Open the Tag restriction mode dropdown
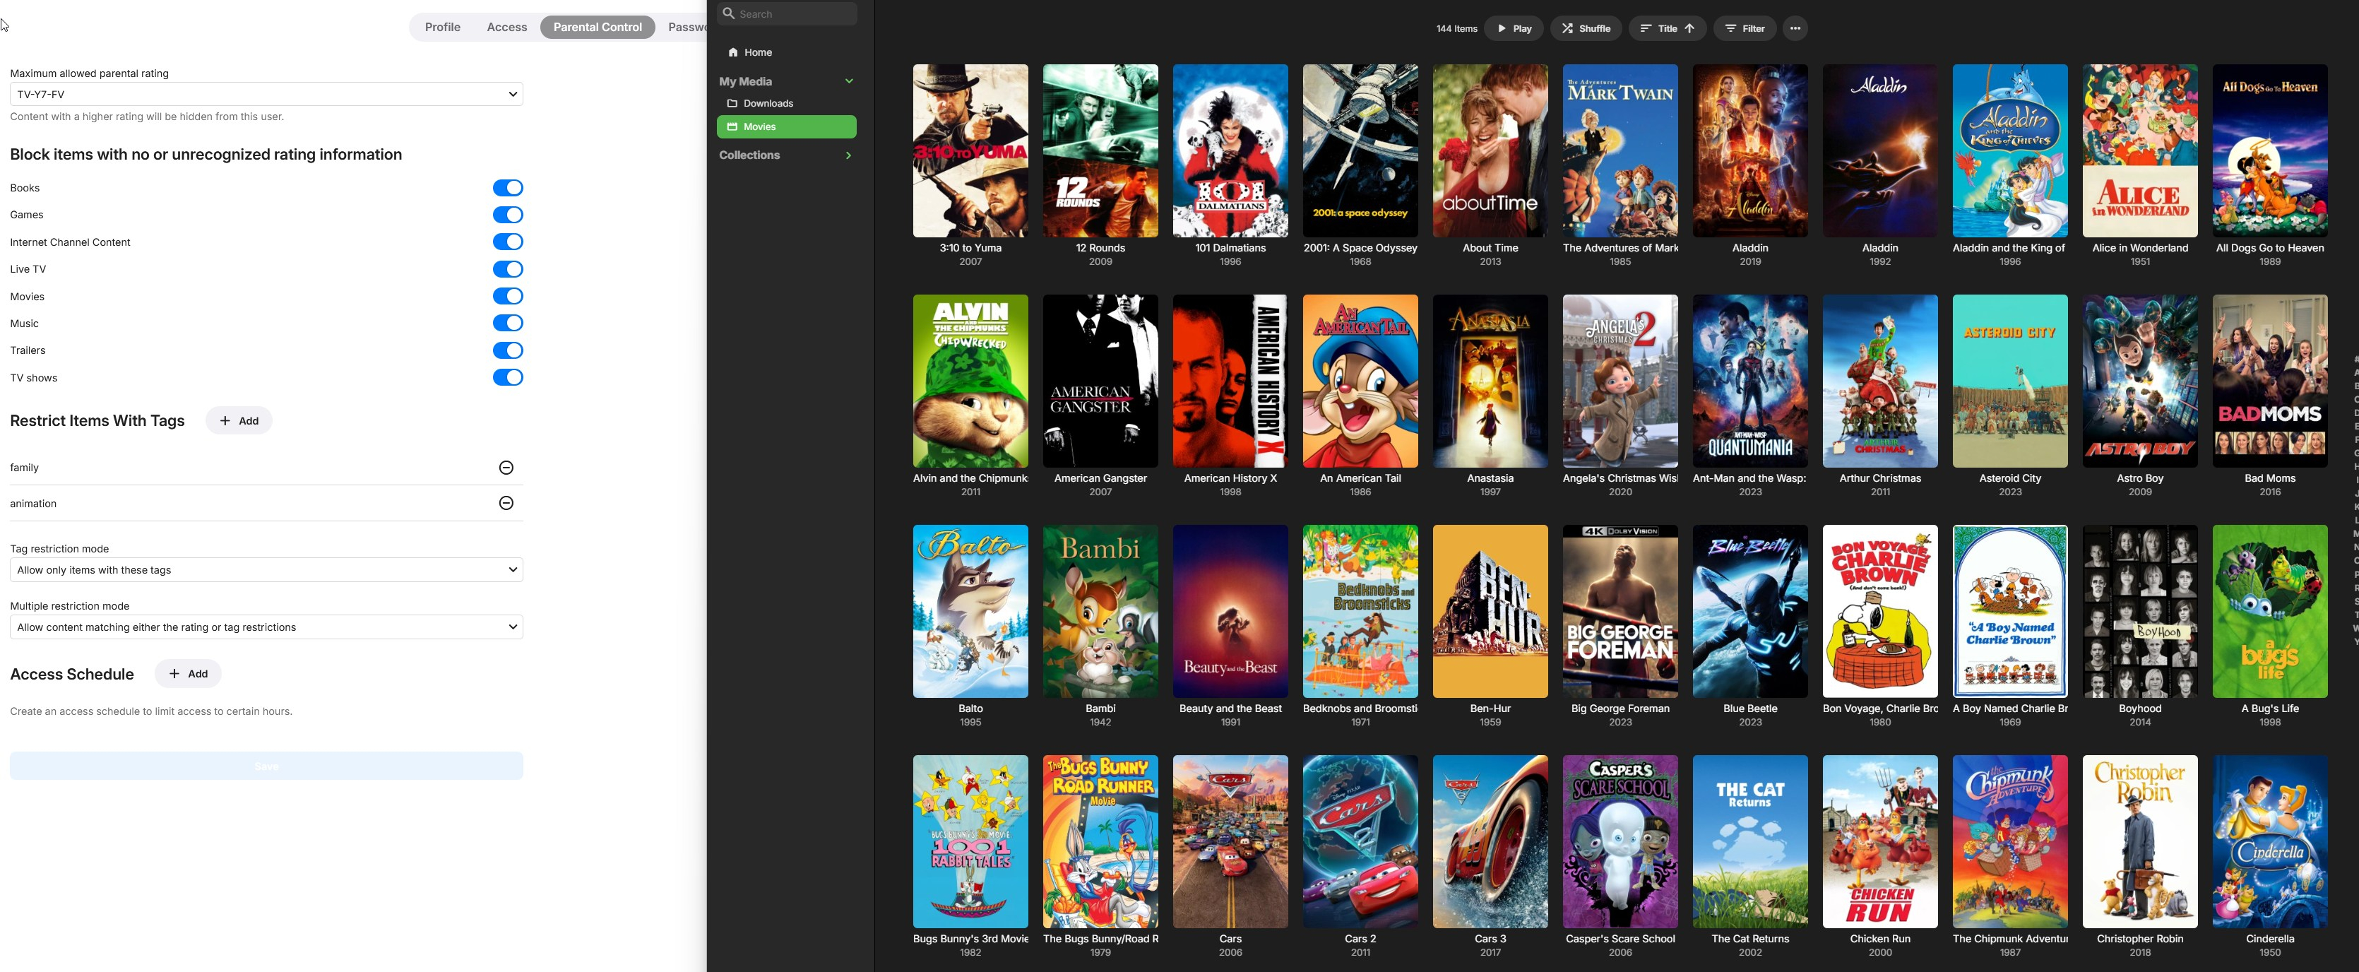2359x972 pixels. click(266, 570)
